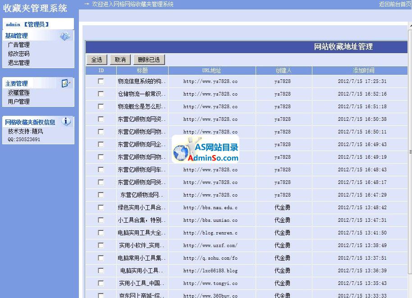Click the timestamp 2012/7/15 13:36:39
The height and width of the screenshot is (298, 412).
pos(362,270)
